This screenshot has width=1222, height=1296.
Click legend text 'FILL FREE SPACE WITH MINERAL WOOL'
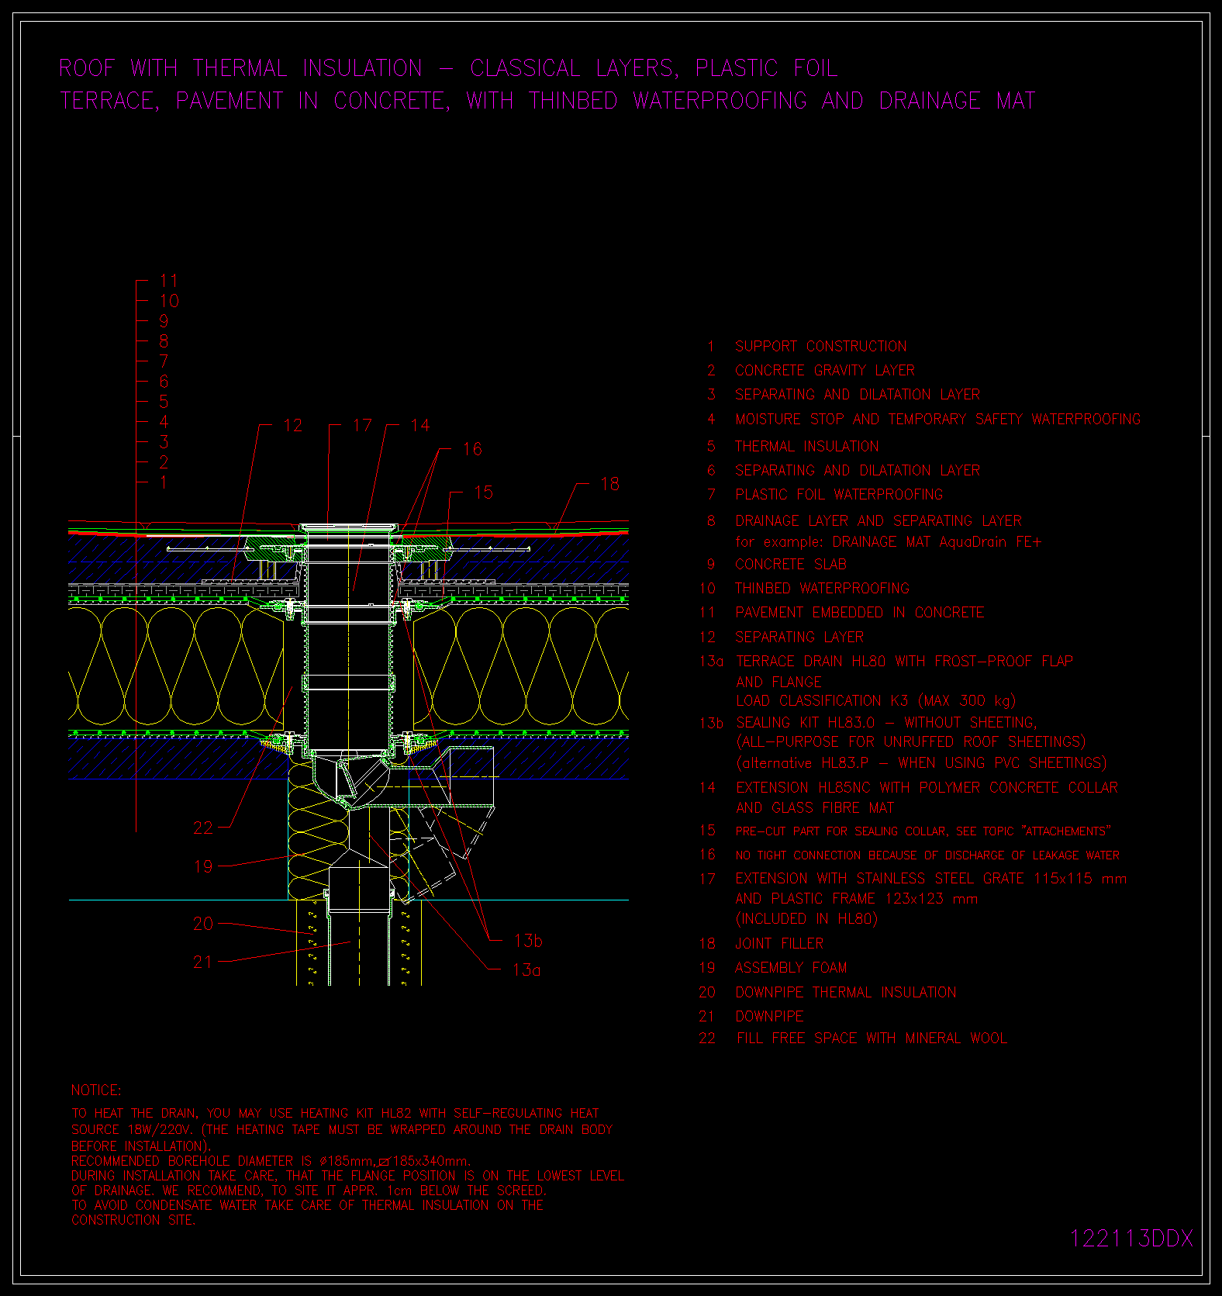[872, 1039]
